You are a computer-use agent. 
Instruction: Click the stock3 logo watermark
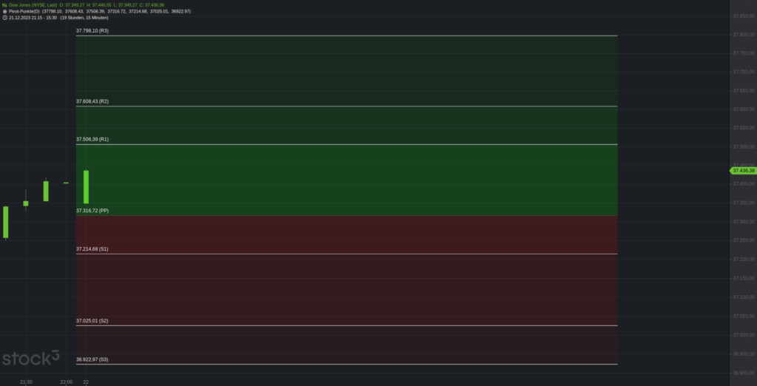(30, 359)
